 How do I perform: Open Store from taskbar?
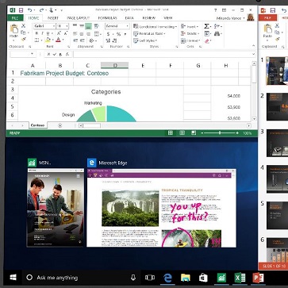(x=203, y=278)
